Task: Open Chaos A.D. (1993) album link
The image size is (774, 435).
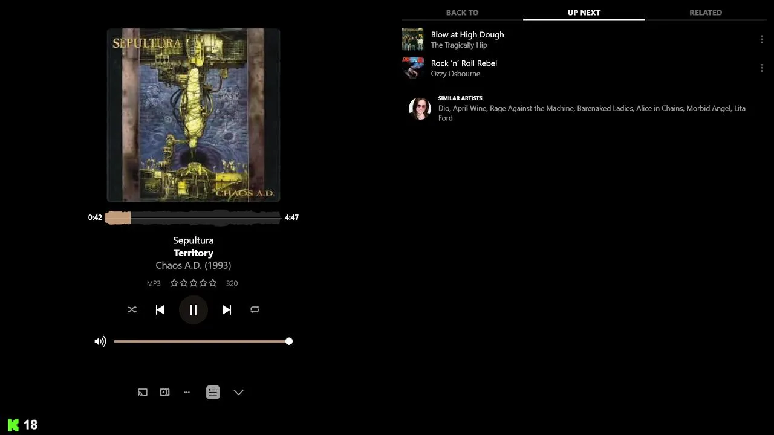Action: click(193, 265)
